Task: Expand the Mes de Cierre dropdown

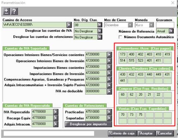Action: (x=130, y=25)
